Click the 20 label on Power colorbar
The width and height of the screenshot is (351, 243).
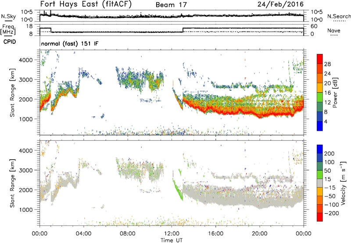tap(327, 83)
